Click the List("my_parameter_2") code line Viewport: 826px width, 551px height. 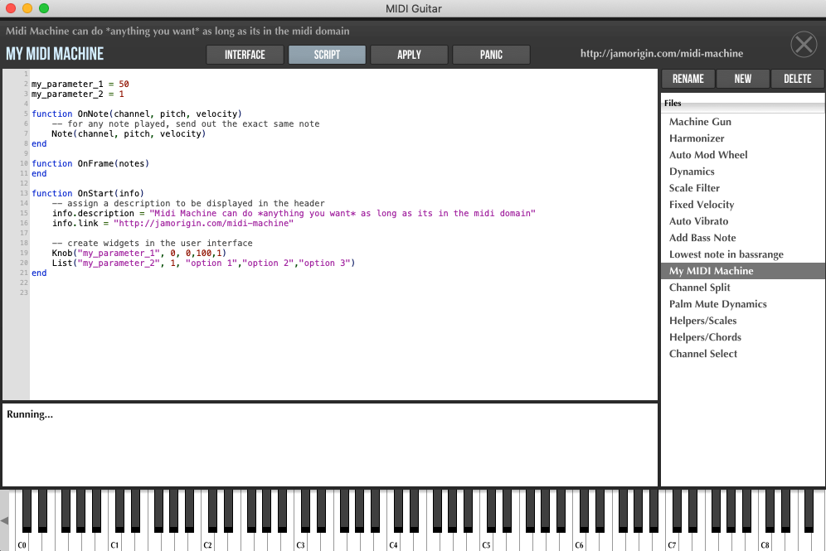pos(203,263)
